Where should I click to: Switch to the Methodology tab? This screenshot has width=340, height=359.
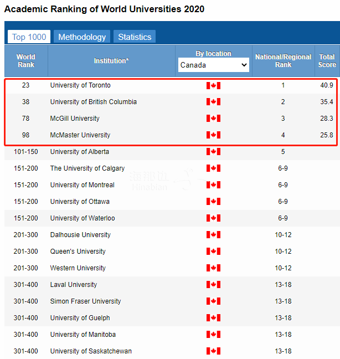coord(82,37)
